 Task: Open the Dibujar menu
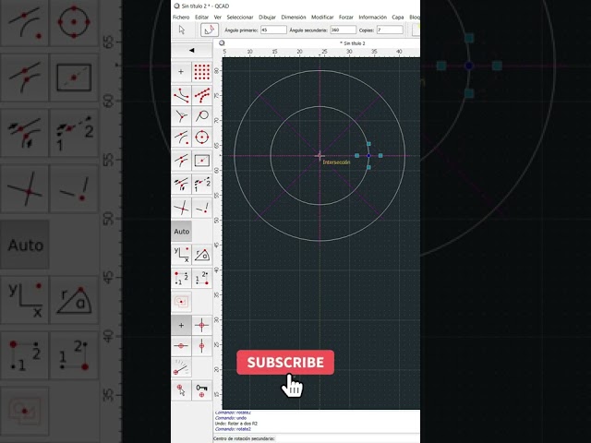pyautogui.click(x=267, y=18)
